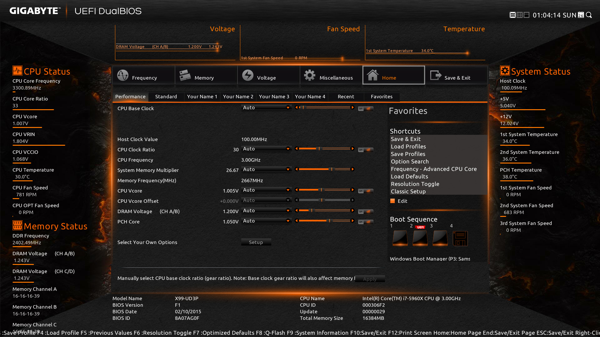Click the HD resolution mode icon

pos(512,15)
